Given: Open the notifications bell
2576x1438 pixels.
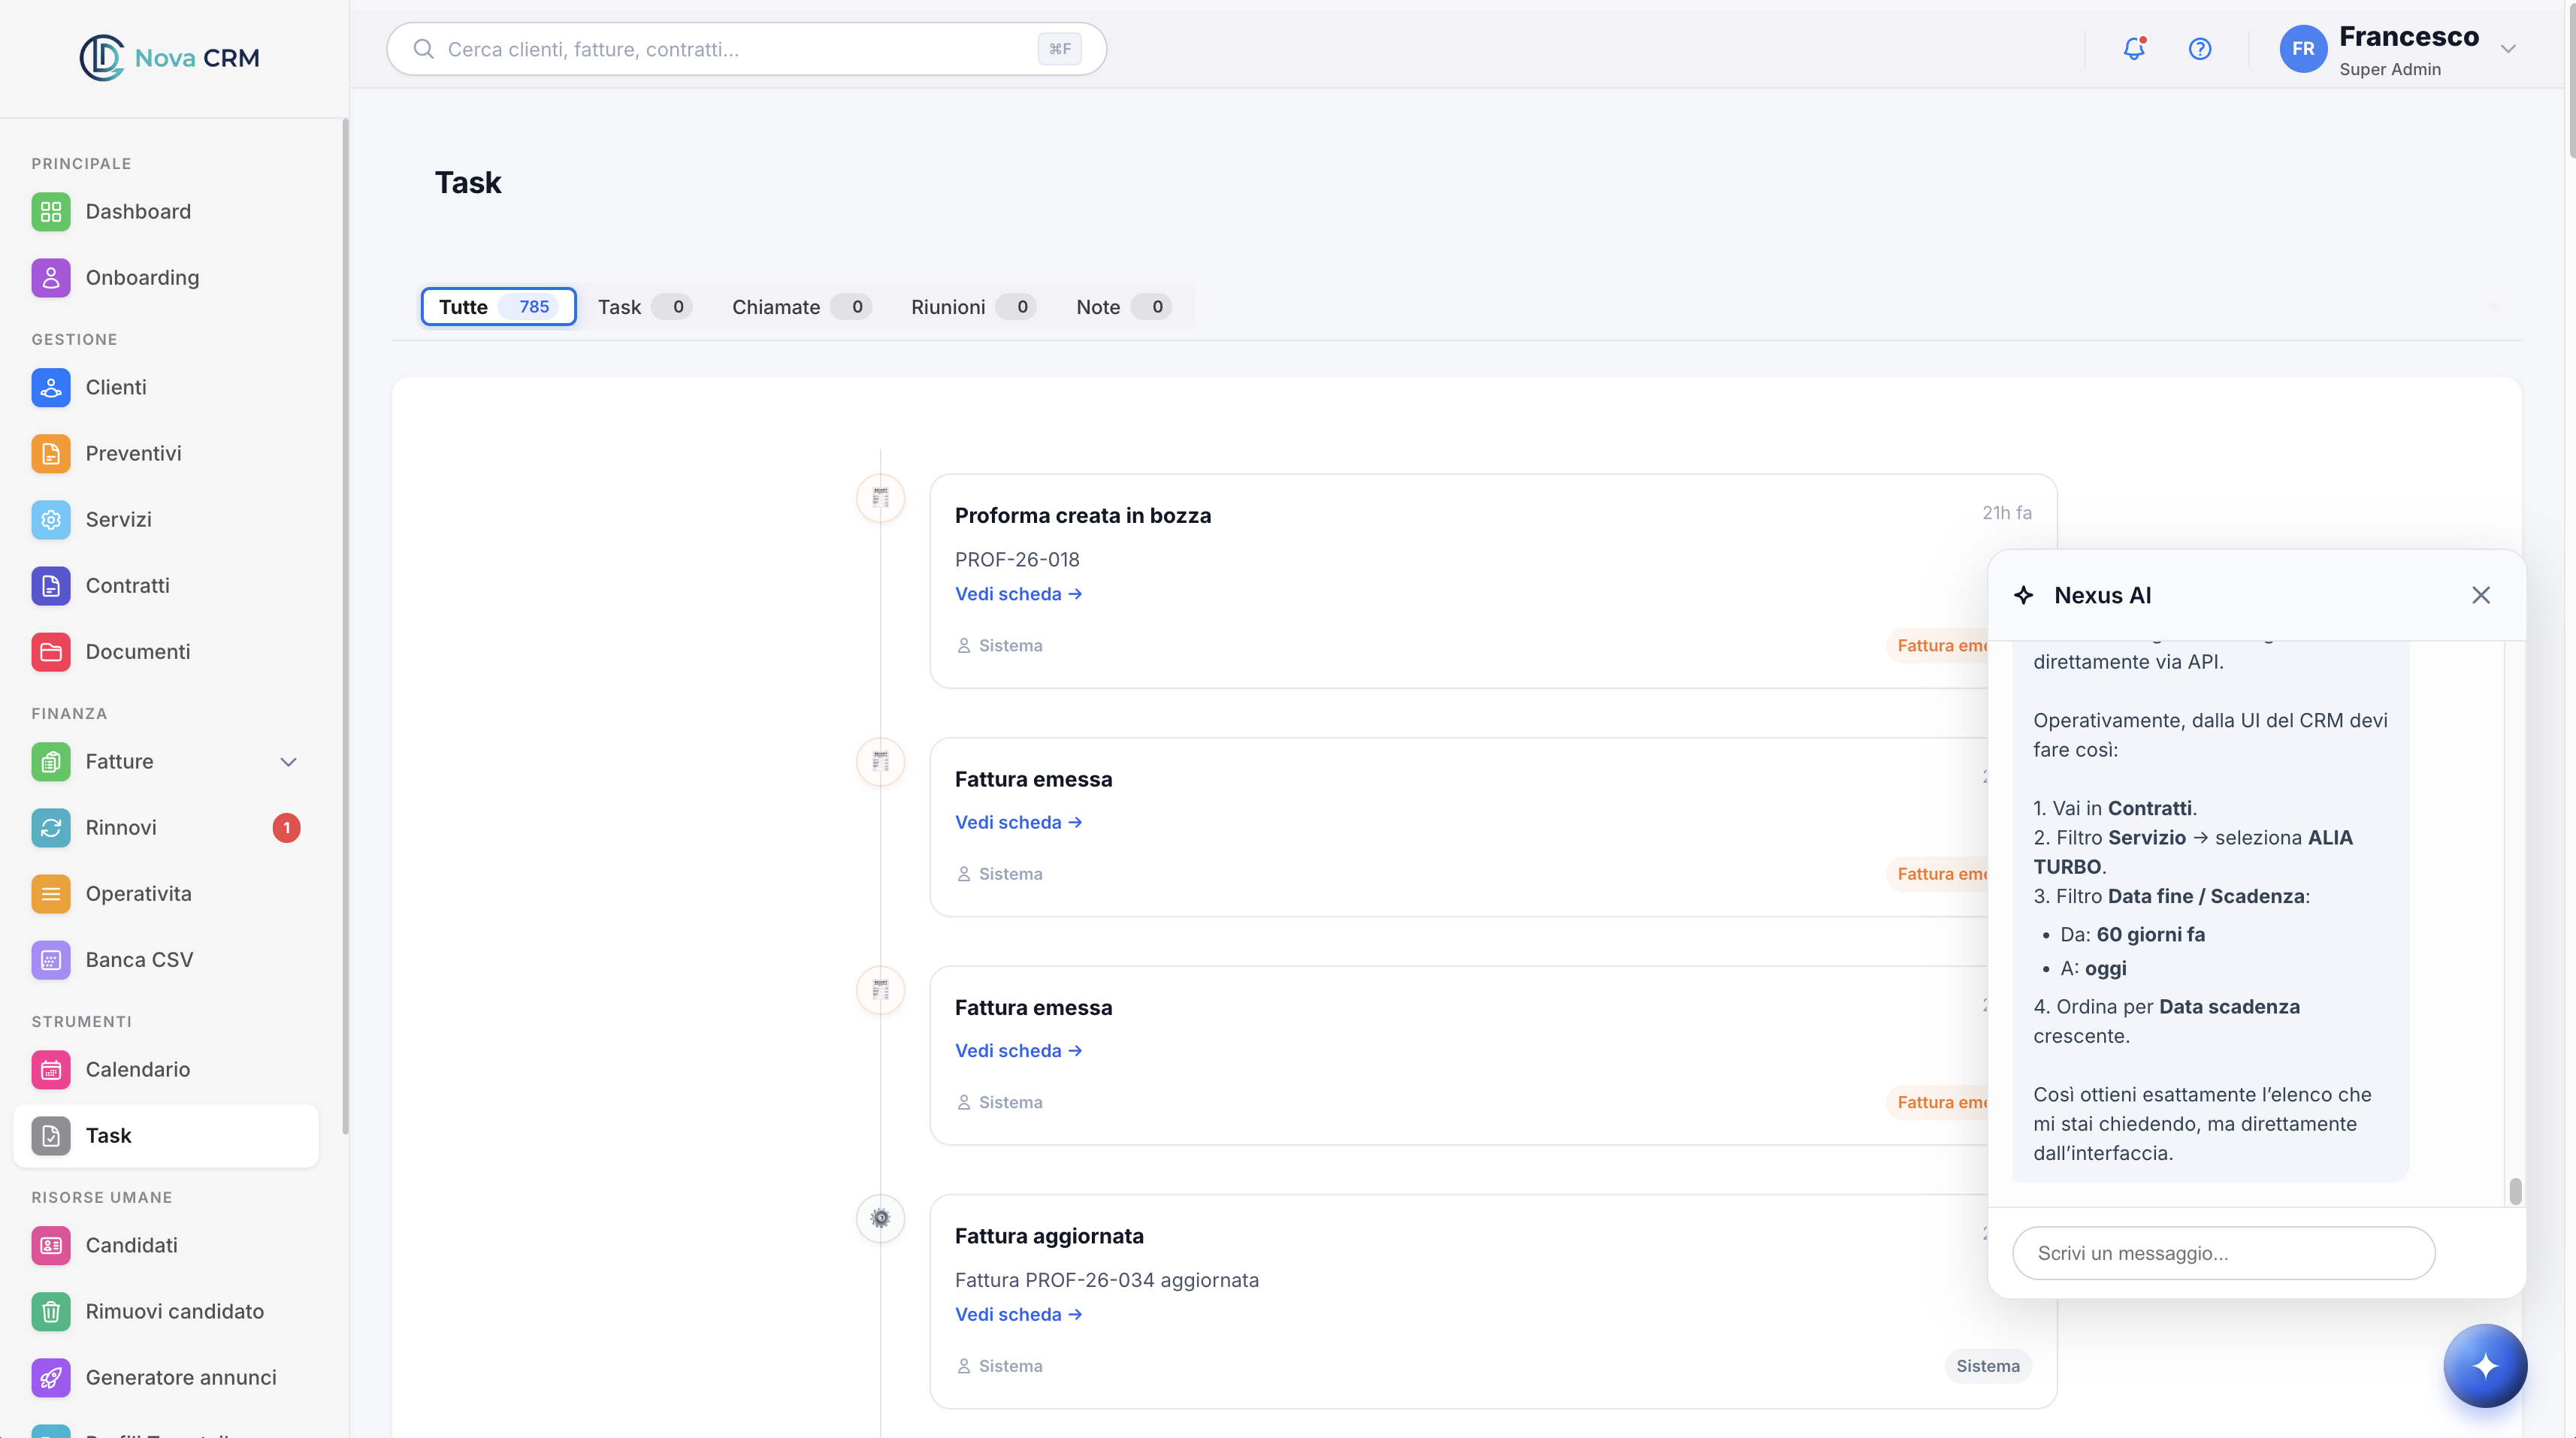Looking at the screenshot, I should point(2134,48).
